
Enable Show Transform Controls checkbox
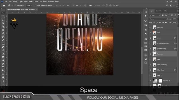pos(36,5)
